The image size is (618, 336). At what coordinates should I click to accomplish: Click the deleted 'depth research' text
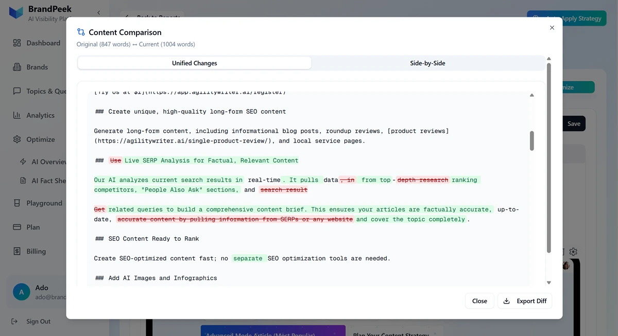[x=424, y=180]
